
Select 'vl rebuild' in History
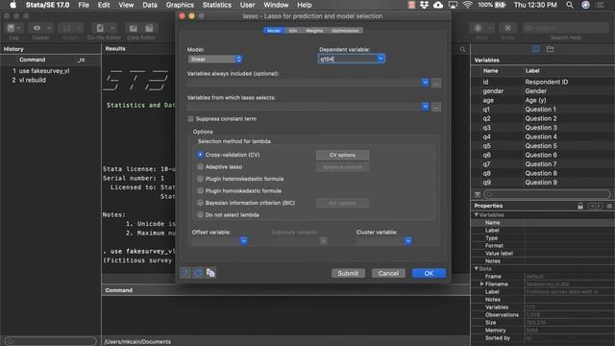point(32,80)
